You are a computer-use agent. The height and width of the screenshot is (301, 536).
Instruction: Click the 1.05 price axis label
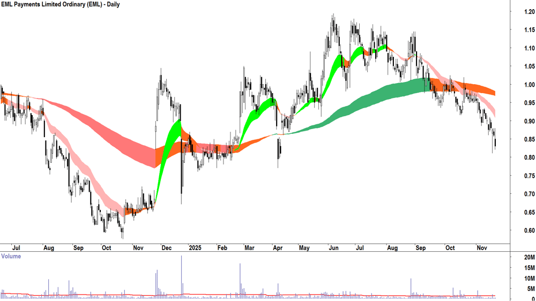tap(529, 66)
